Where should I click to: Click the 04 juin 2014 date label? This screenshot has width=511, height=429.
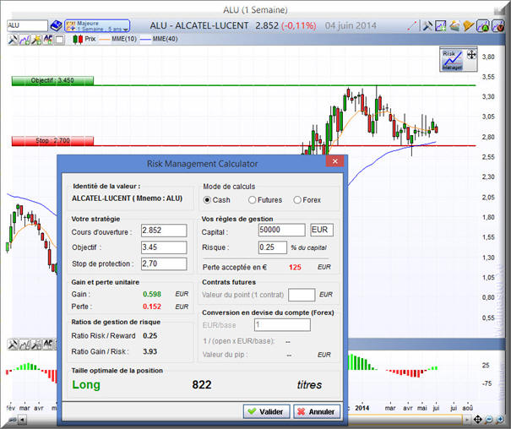pyautogui.click(x=351, y=25)
